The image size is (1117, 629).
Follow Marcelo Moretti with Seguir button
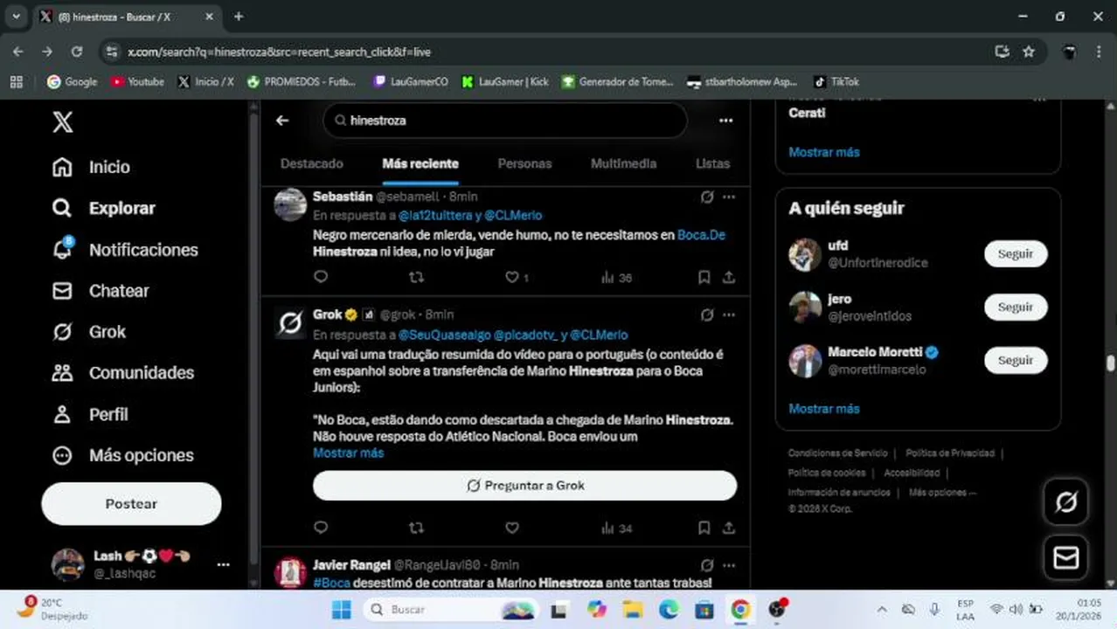tap(1016, 361)
